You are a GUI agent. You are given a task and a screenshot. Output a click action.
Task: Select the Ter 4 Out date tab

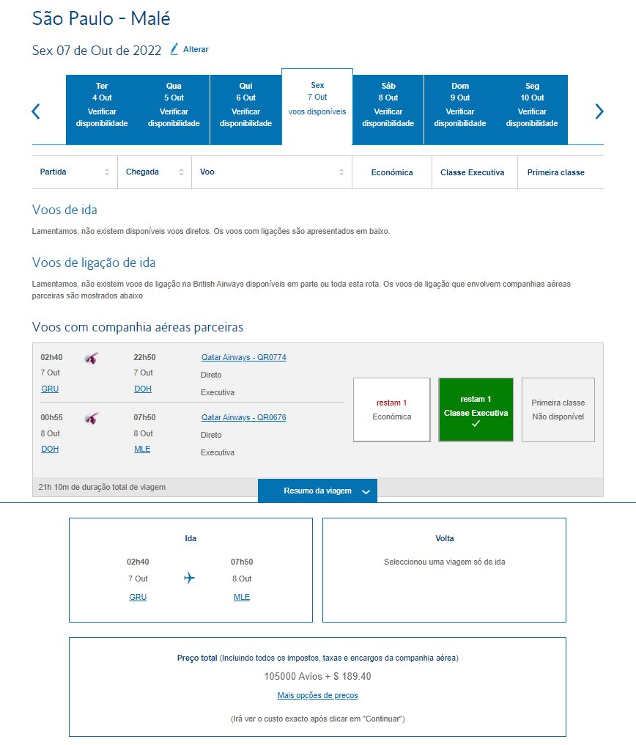pyautogui.click(x=102, y=109)
